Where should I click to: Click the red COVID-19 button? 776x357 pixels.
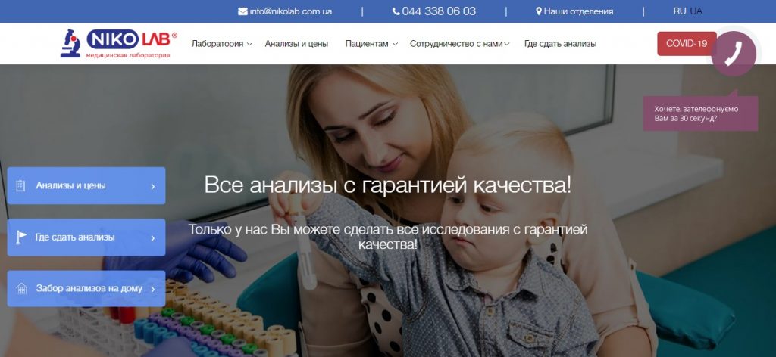click(x=687, y=43)
